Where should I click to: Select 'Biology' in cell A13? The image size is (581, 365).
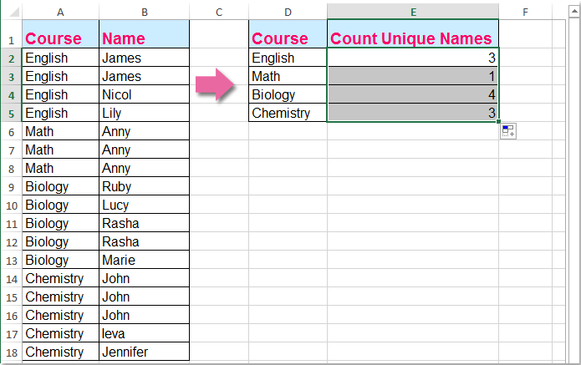point(60,260)
